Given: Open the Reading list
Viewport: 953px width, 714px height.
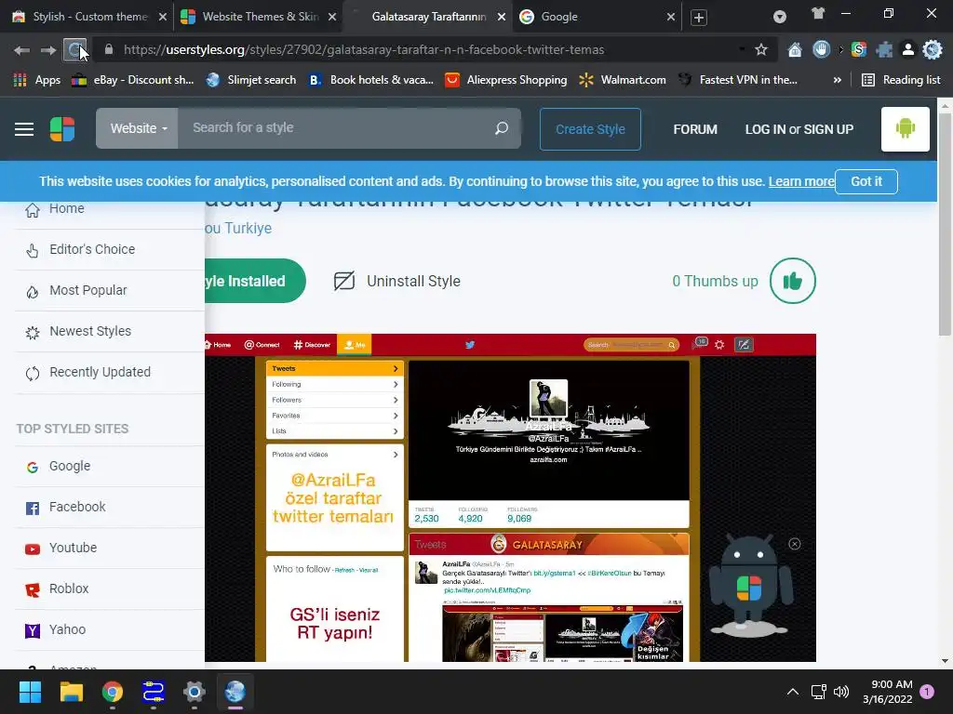Looking at the screenshot, I should point(901,80).
